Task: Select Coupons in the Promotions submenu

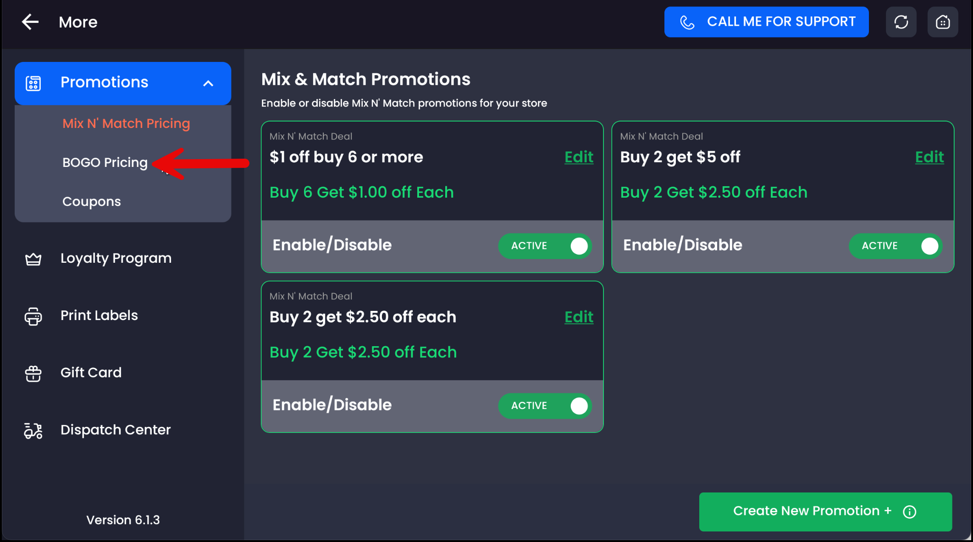Action: [92, 201]
